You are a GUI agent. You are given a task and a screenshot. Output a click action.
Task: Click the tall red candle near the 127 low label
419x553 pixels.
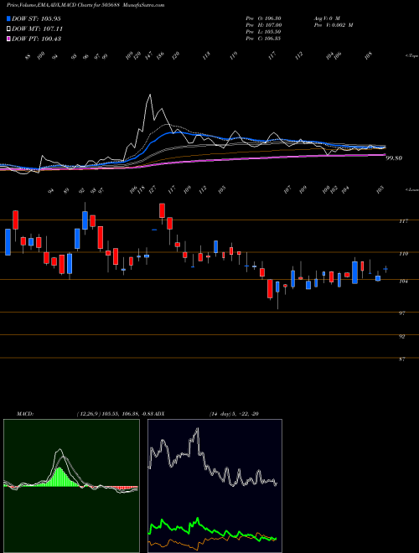point(162,210)
